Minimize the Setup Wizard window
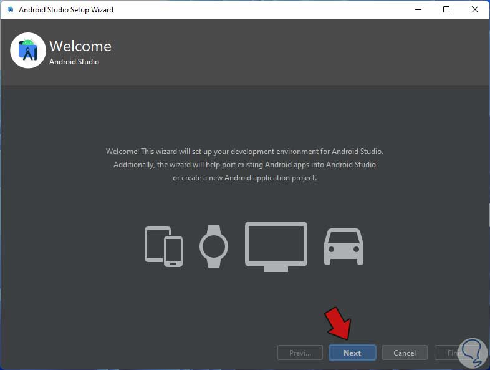The height and width of the screenshot is (370, 490). [x=418, y=10]
